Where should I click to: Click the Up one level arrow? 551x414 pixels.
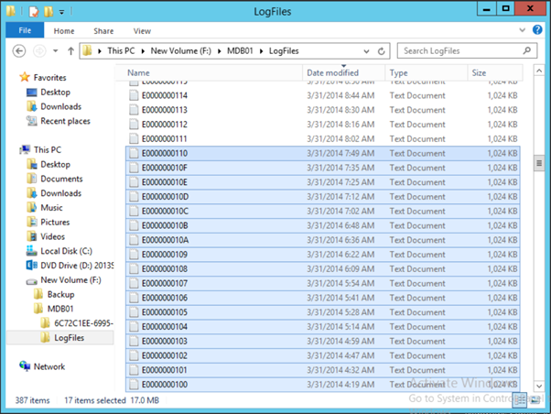coord(70,51)
